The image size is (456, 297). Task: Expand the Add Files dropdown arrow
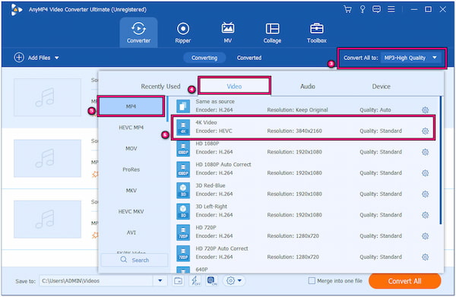click(57, 58)
